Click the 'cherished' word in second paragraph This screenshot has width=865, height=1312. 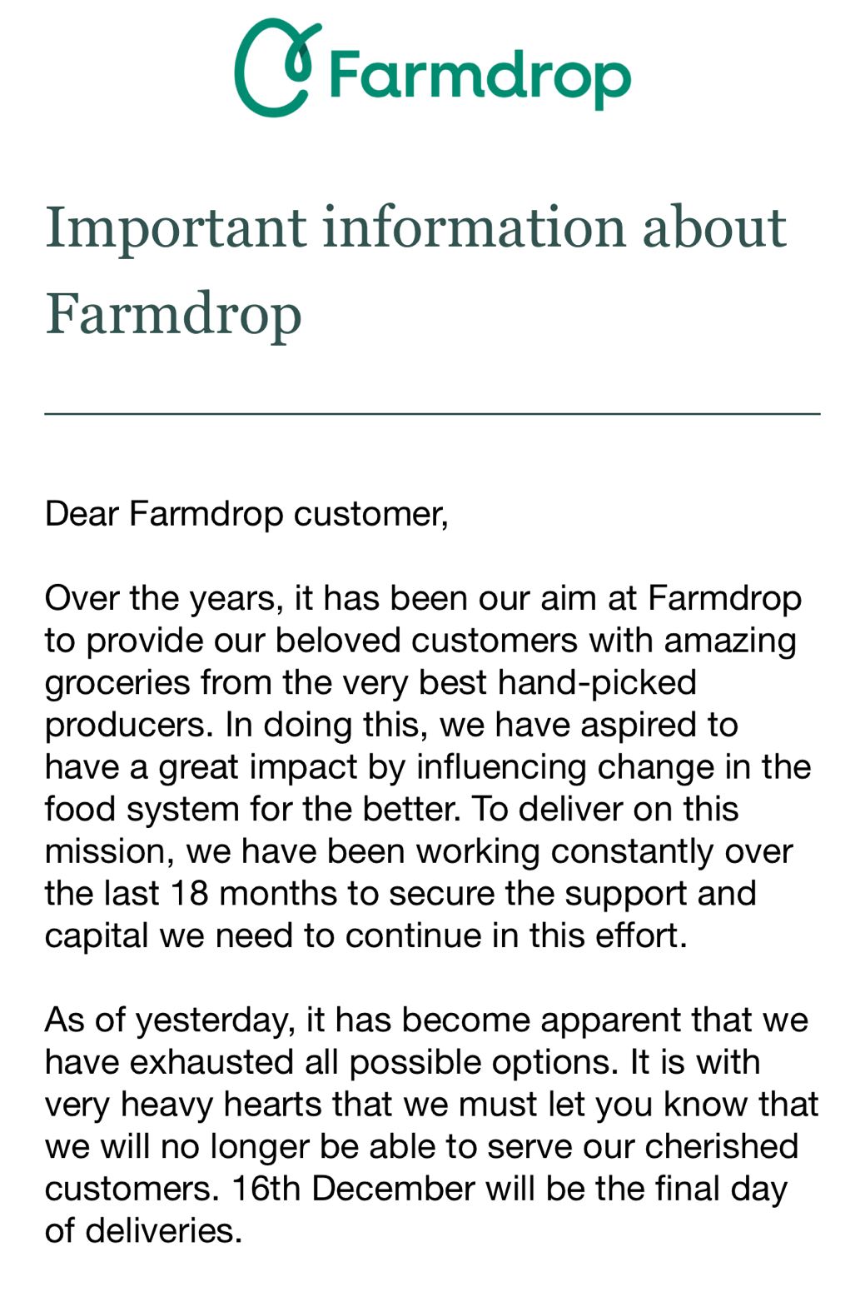click(722, 1146)
